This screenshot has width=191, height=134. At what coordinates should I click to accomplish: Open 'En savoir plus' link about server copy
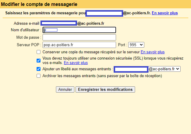point(153,52)
